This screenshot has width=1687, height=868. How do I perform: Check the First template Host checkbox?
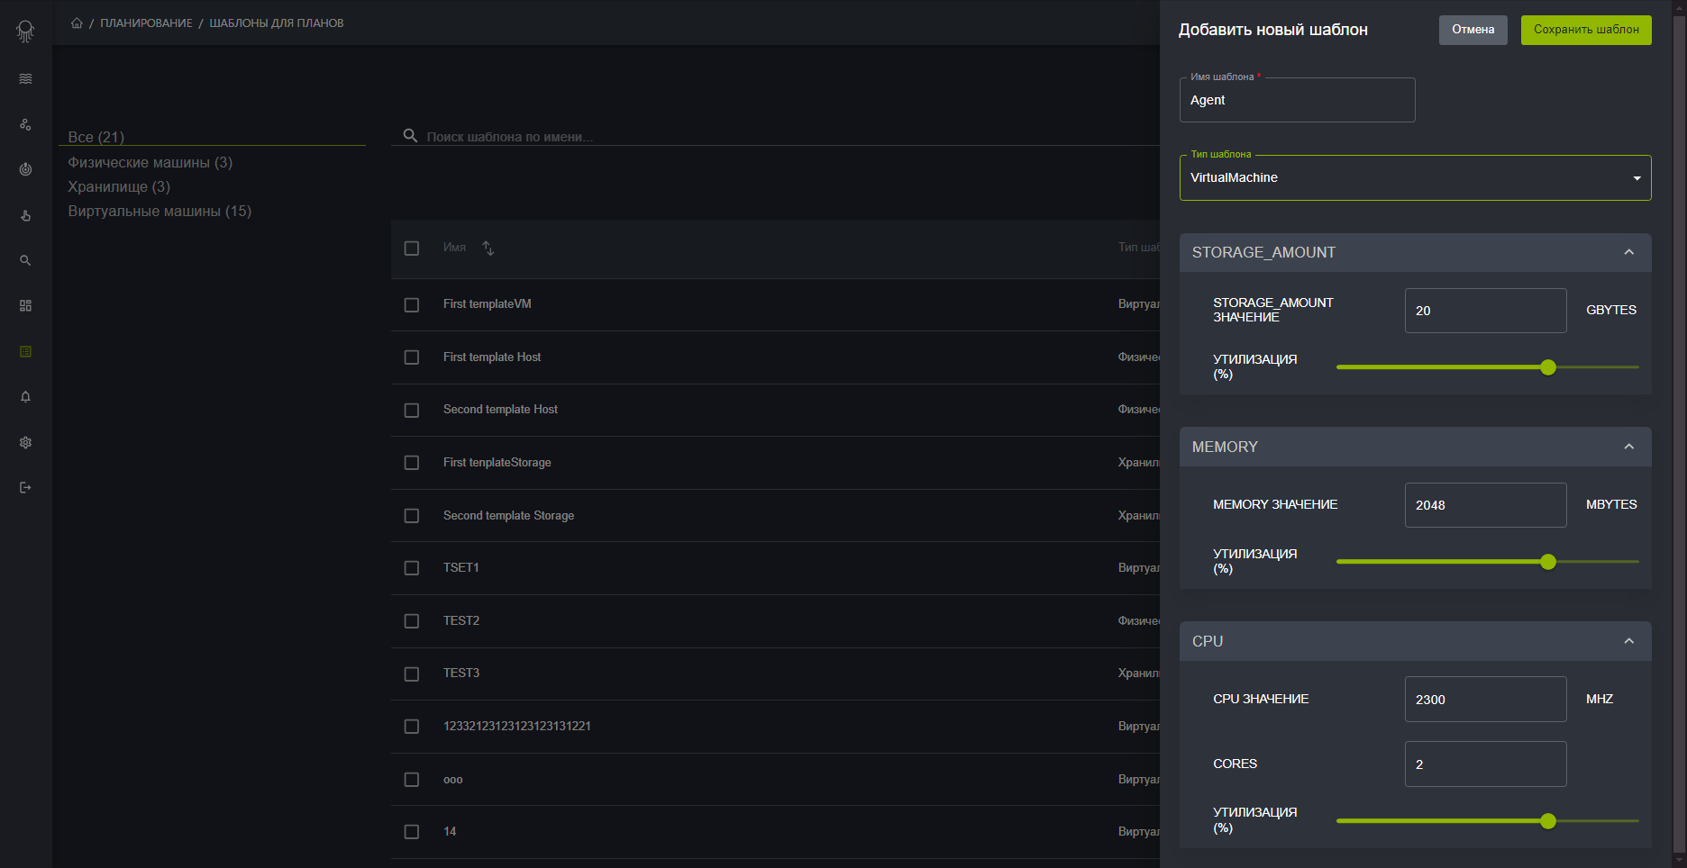pos(412,357)
